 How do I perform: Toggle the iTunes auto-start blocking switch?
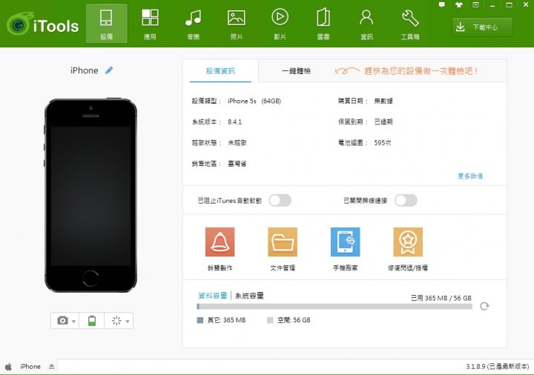(280, 200)
